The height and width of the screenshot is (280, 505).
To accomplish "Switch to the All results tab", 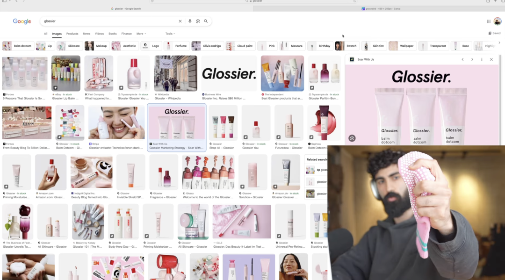I will [45, 34].
